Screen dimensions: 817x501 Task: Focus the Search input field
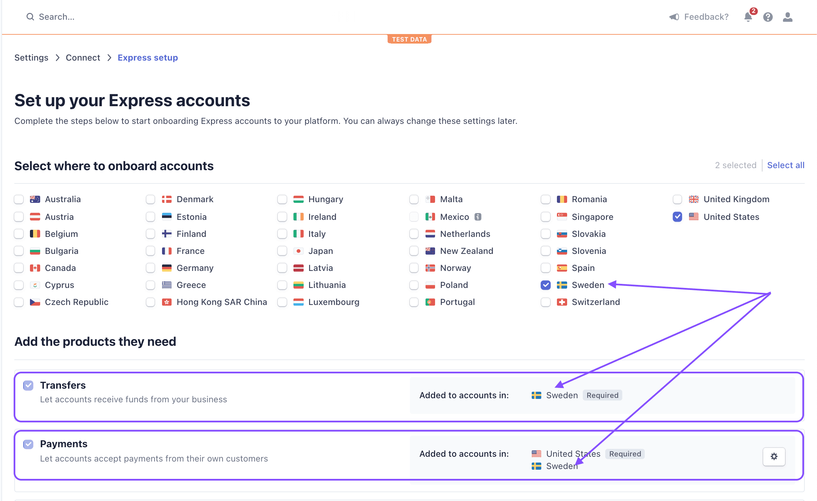coord(57,17)
